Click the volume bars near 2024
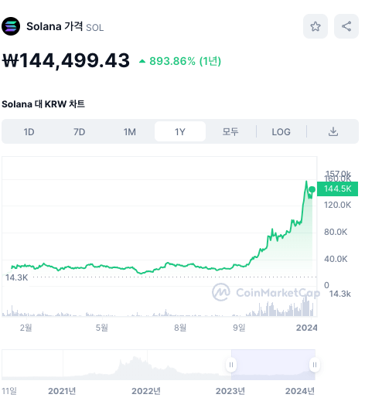365x408 pixels. point(306,307)
